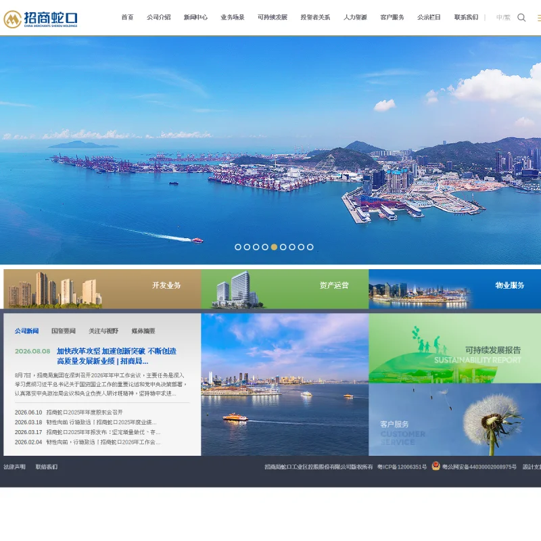Select the third carousel dot
Screen dimensions: 541x541
(256, 247)
